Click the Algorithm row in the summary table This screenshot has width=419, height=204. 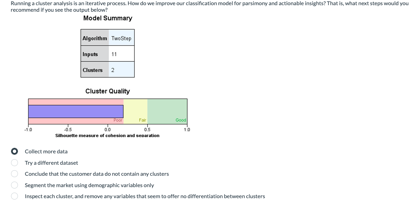click(x=95, y=38)
